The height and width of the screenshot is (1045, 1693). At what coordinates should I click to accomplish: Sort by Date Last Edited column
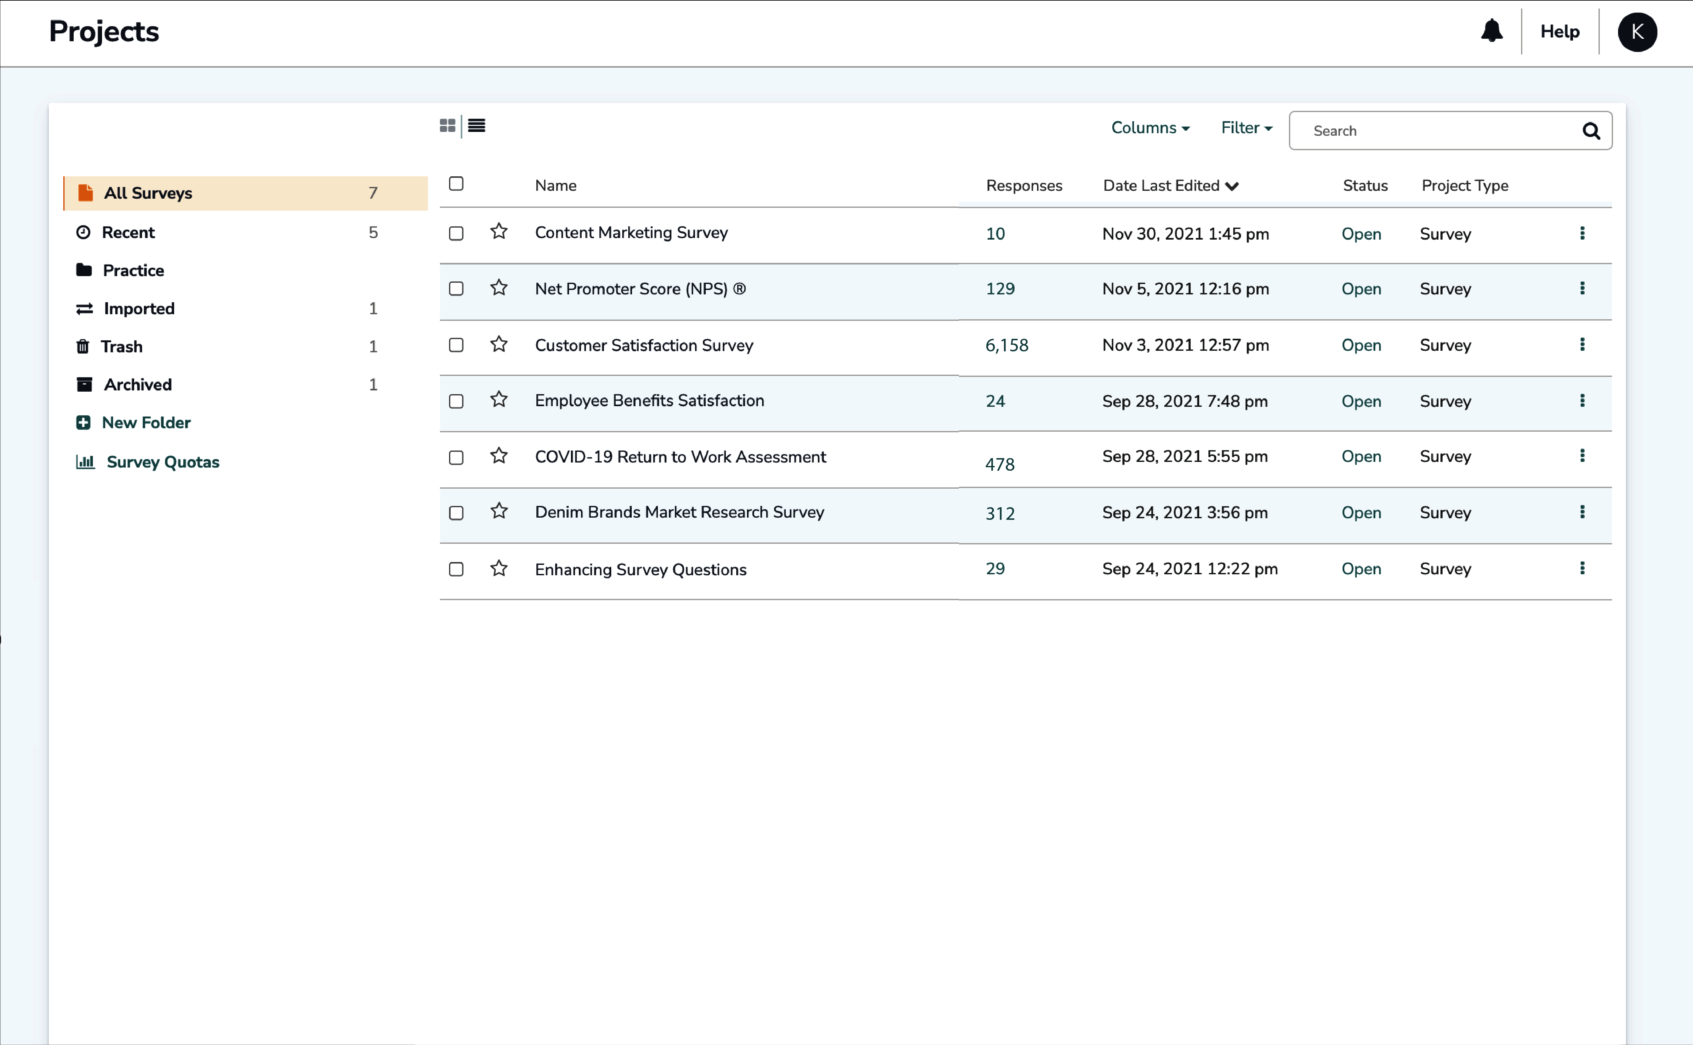(1170, 185)
